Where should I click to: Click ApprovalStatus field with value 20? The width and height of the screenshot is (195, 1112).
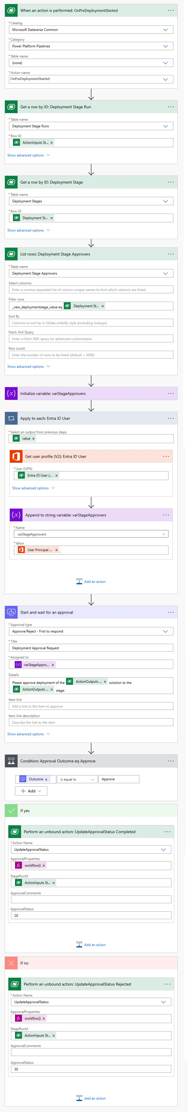click(x=91, y=916)
